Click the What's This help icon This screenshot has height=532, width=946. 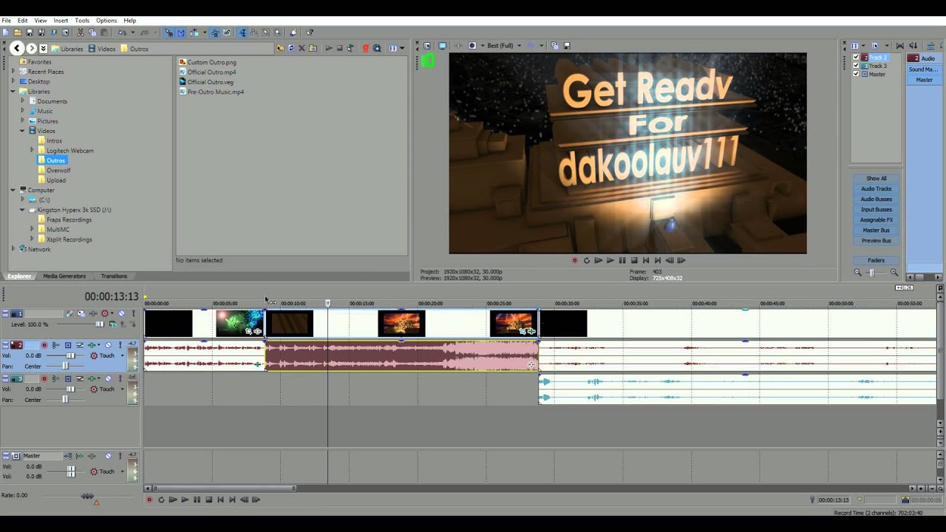coord(309,33)
